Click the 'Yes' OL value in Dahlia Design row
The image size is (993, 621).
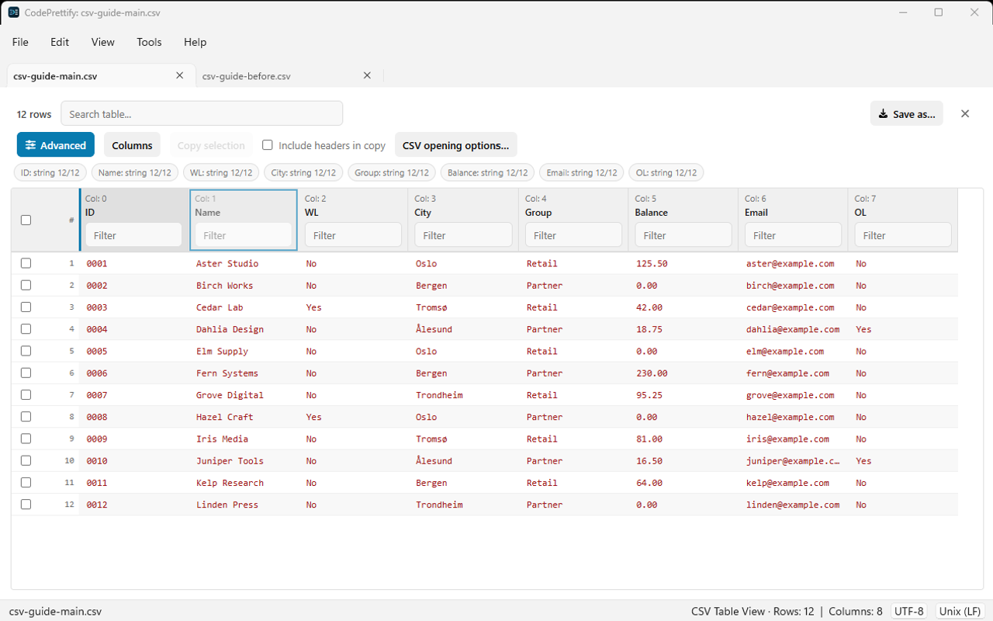863,329
